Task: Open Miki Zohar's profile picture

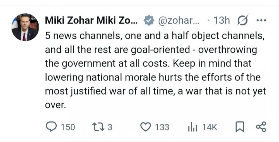Action: tap(25, 27)
